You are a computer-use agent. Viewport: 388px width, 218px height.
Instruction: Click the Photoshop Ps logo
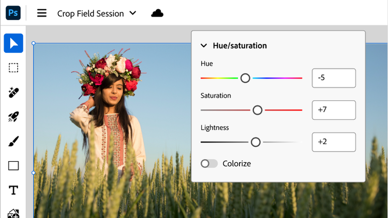coord(13,13)
